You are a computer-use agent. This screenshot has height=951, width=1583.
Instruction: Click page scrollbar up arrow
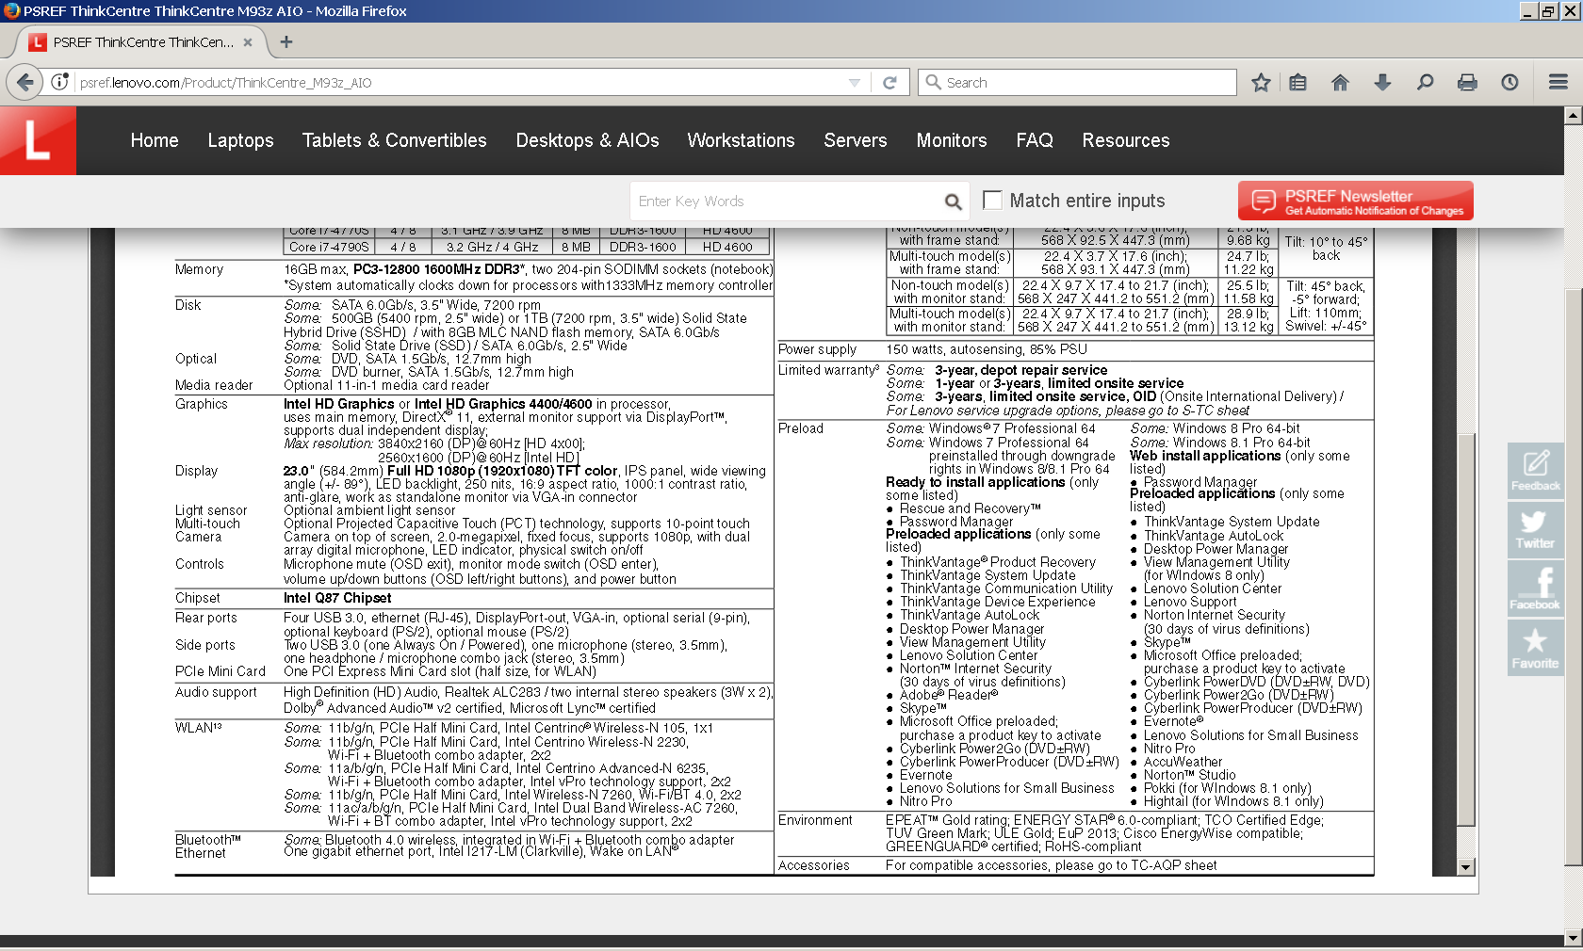pos(1573,115)
